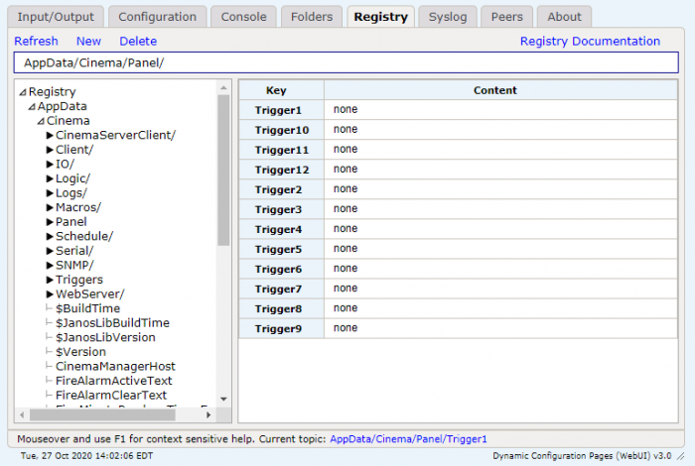Expand the Serial/ node arrow

[x=50, y=251]
